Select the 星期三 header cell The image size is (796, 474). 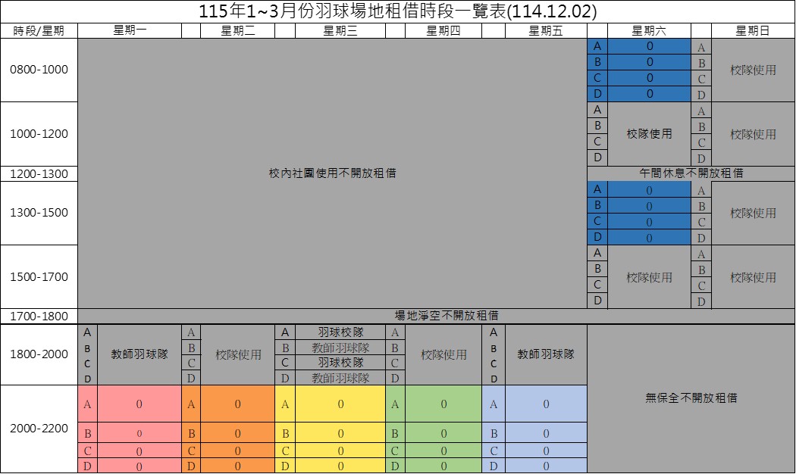point(340,31)
